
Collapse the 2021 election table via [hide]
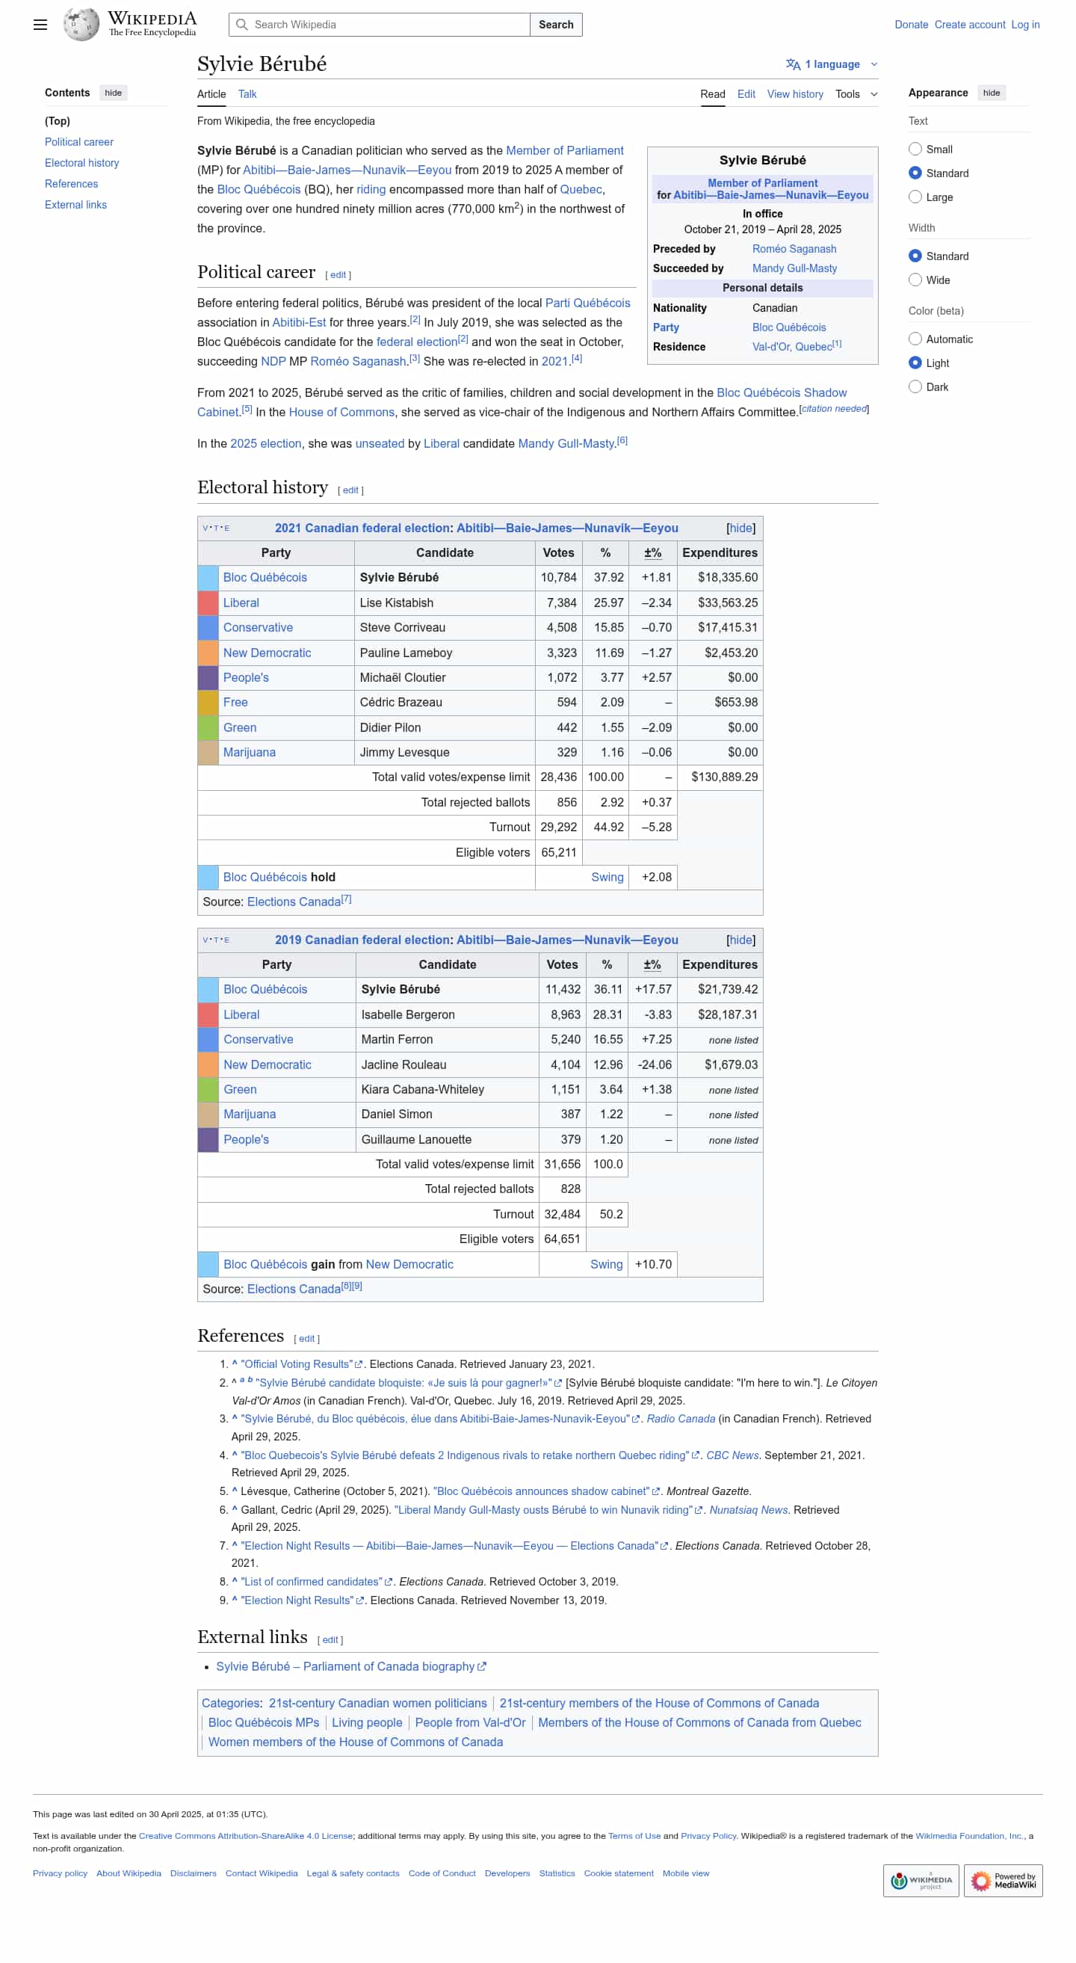tap(741, 528)
